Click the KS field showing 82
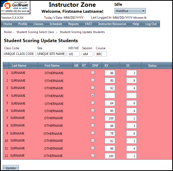173x171 pixels. pyautogui.click(x=110, y=141)
